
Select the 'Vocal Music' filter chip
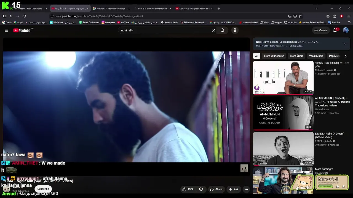pyautogui.click(x=316, y=56)
